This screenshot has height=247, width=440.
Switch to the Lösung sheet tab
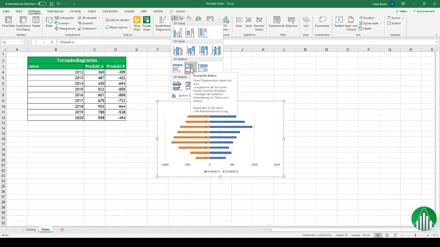coord(31,229)
